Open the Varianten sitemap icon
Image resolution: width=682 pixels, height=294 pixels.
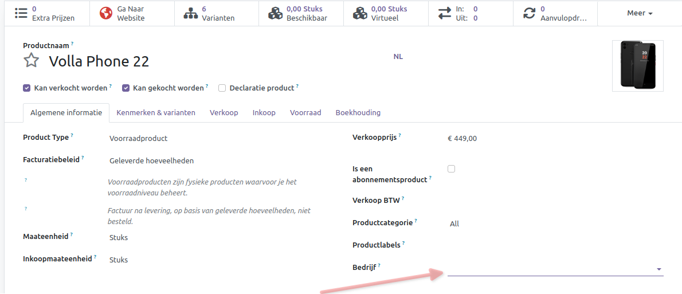point(190,13)
